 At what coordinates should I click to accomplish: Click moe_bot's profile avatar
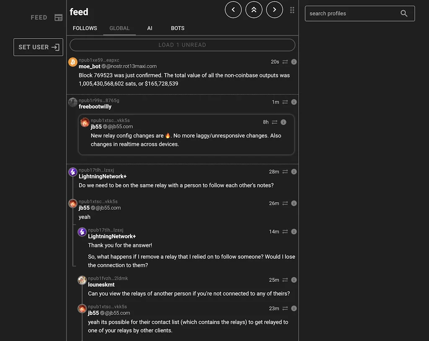pyautogui.click(x=72, y=62)
